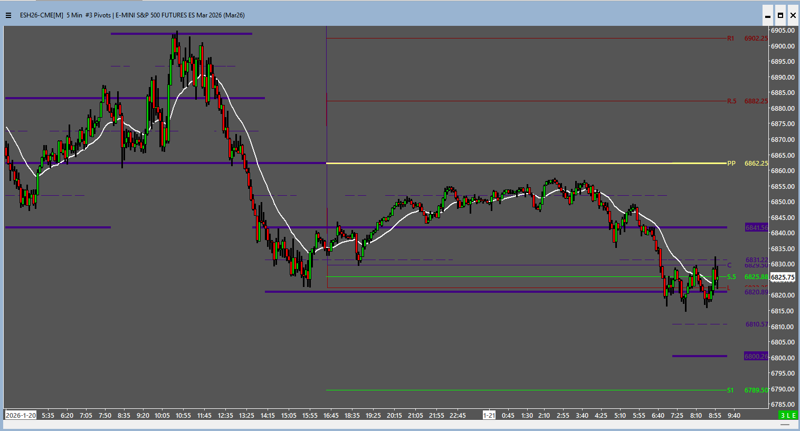Screen dimensions: 800x431
Task: Open the hamburger menu in the chart title bar
Action: tap(8, 15)
